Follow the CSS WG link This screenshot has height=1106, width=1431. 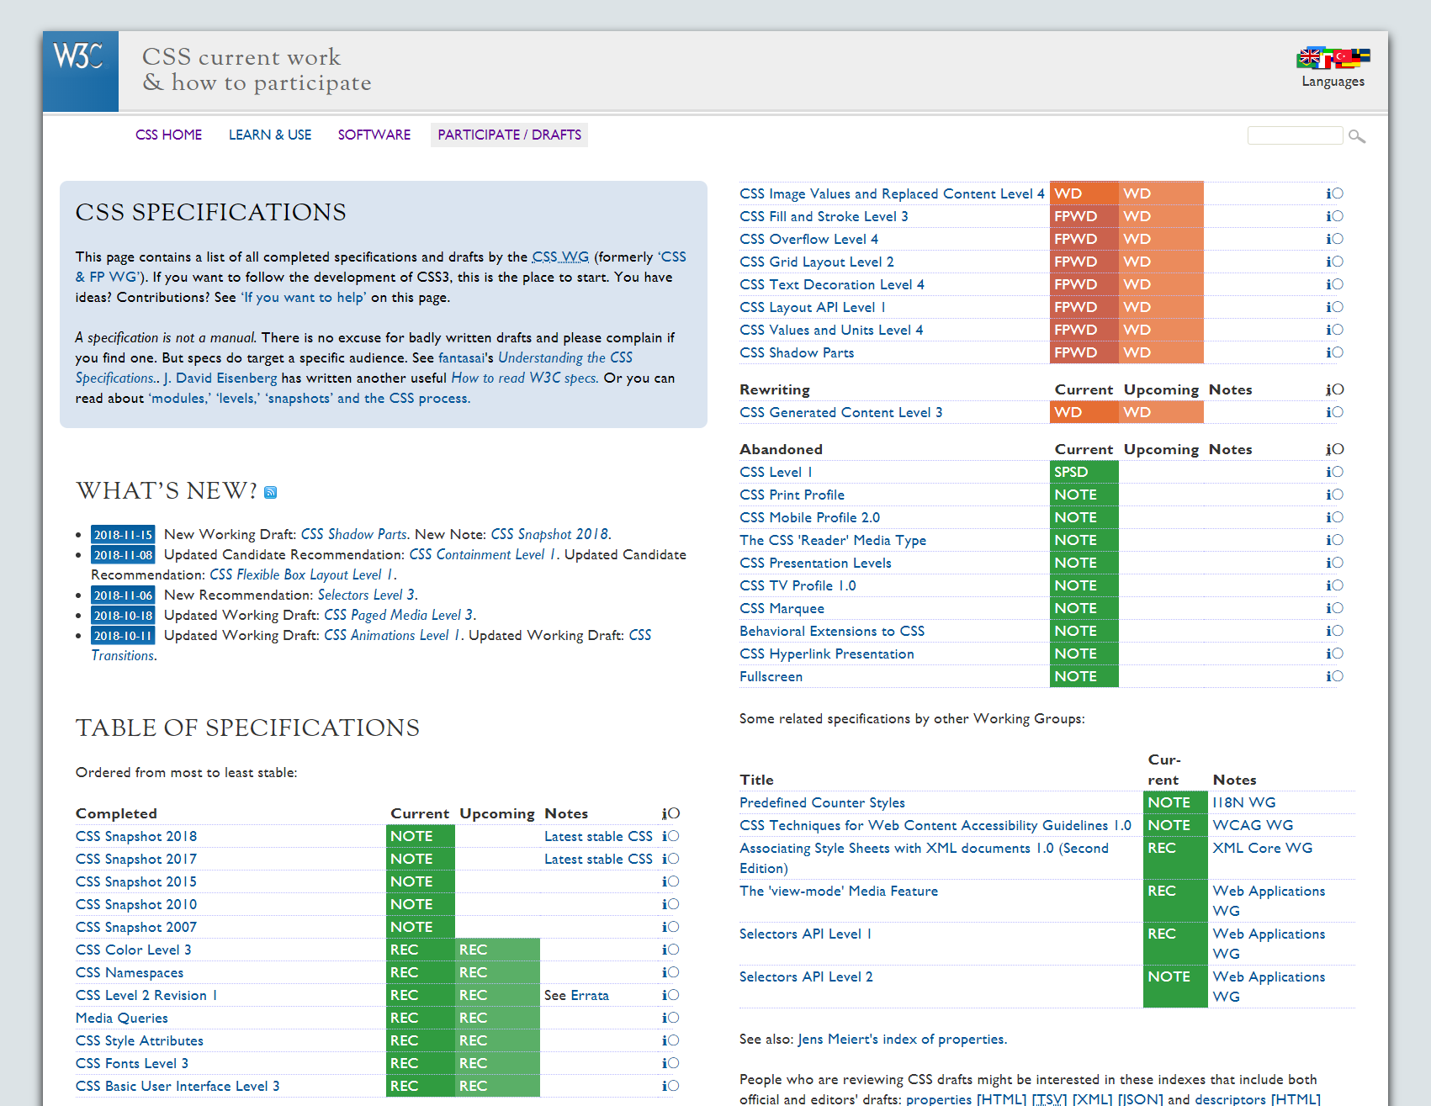pyautogui.click(x=560, y=257)
